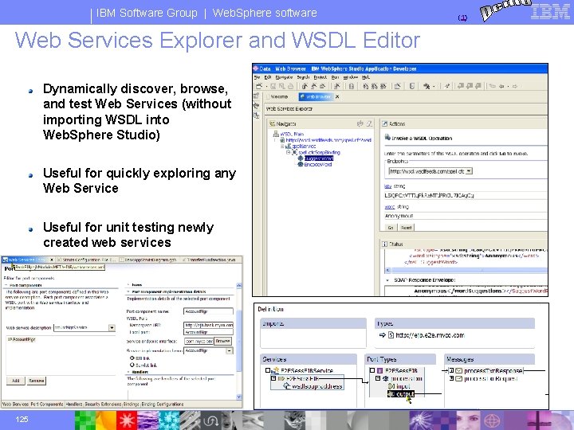Screen dimensions: 574x430
Task: Click the first perspective icon in left bar
Action: (256, 96)
